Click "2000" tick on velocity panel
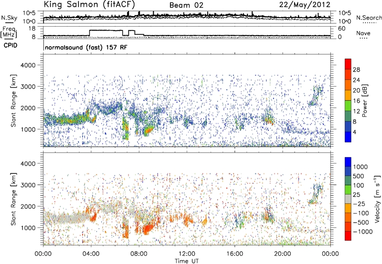382x264 pixels. coord(28,206)
